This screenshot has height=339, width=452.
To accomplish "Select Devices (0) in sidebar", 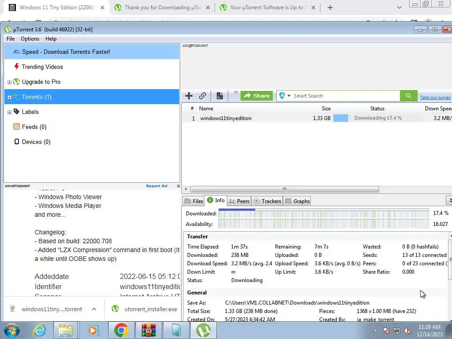I will 92,142.
